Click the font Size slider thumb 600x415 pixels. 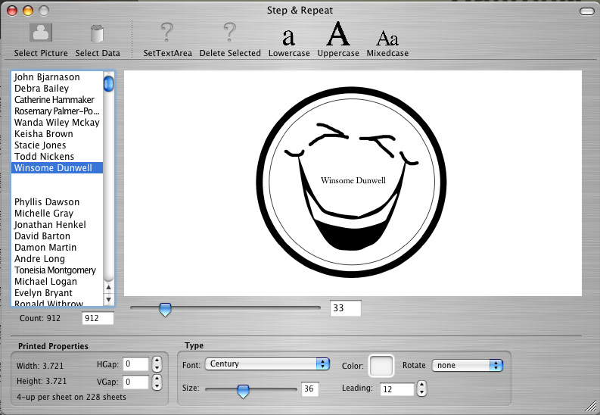pyautogui.click(x=243, y=390)
